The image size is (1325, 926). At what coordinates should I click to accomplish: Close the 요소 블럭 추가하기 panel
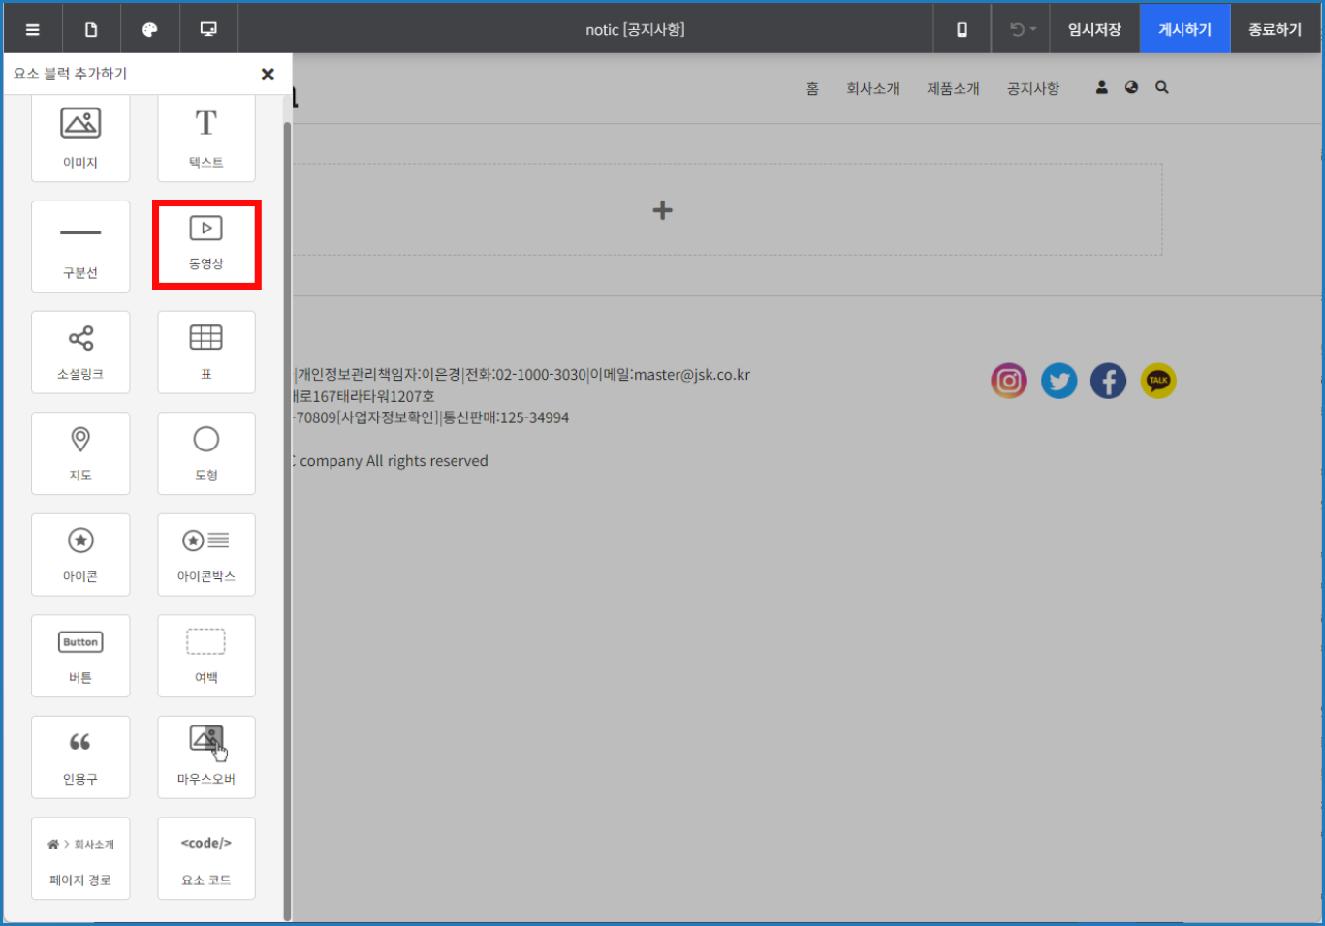[x=268, y=74]
